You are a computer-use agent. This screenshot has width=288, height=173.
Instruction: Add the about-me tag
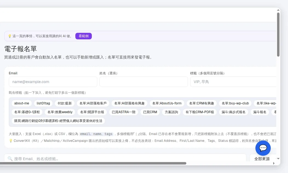(22, 103)
